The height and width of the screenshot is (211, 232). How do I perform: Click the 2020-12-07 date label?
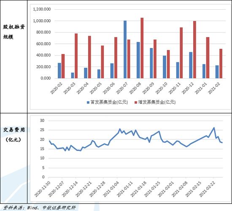(x=56, y=189)
